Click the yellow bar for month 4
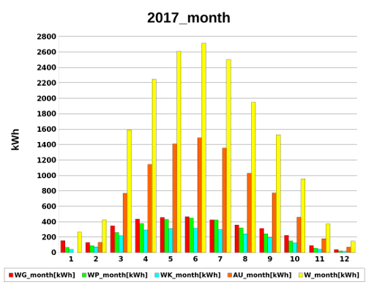This screenshot has height=290, width=366. tap(154, 166)
